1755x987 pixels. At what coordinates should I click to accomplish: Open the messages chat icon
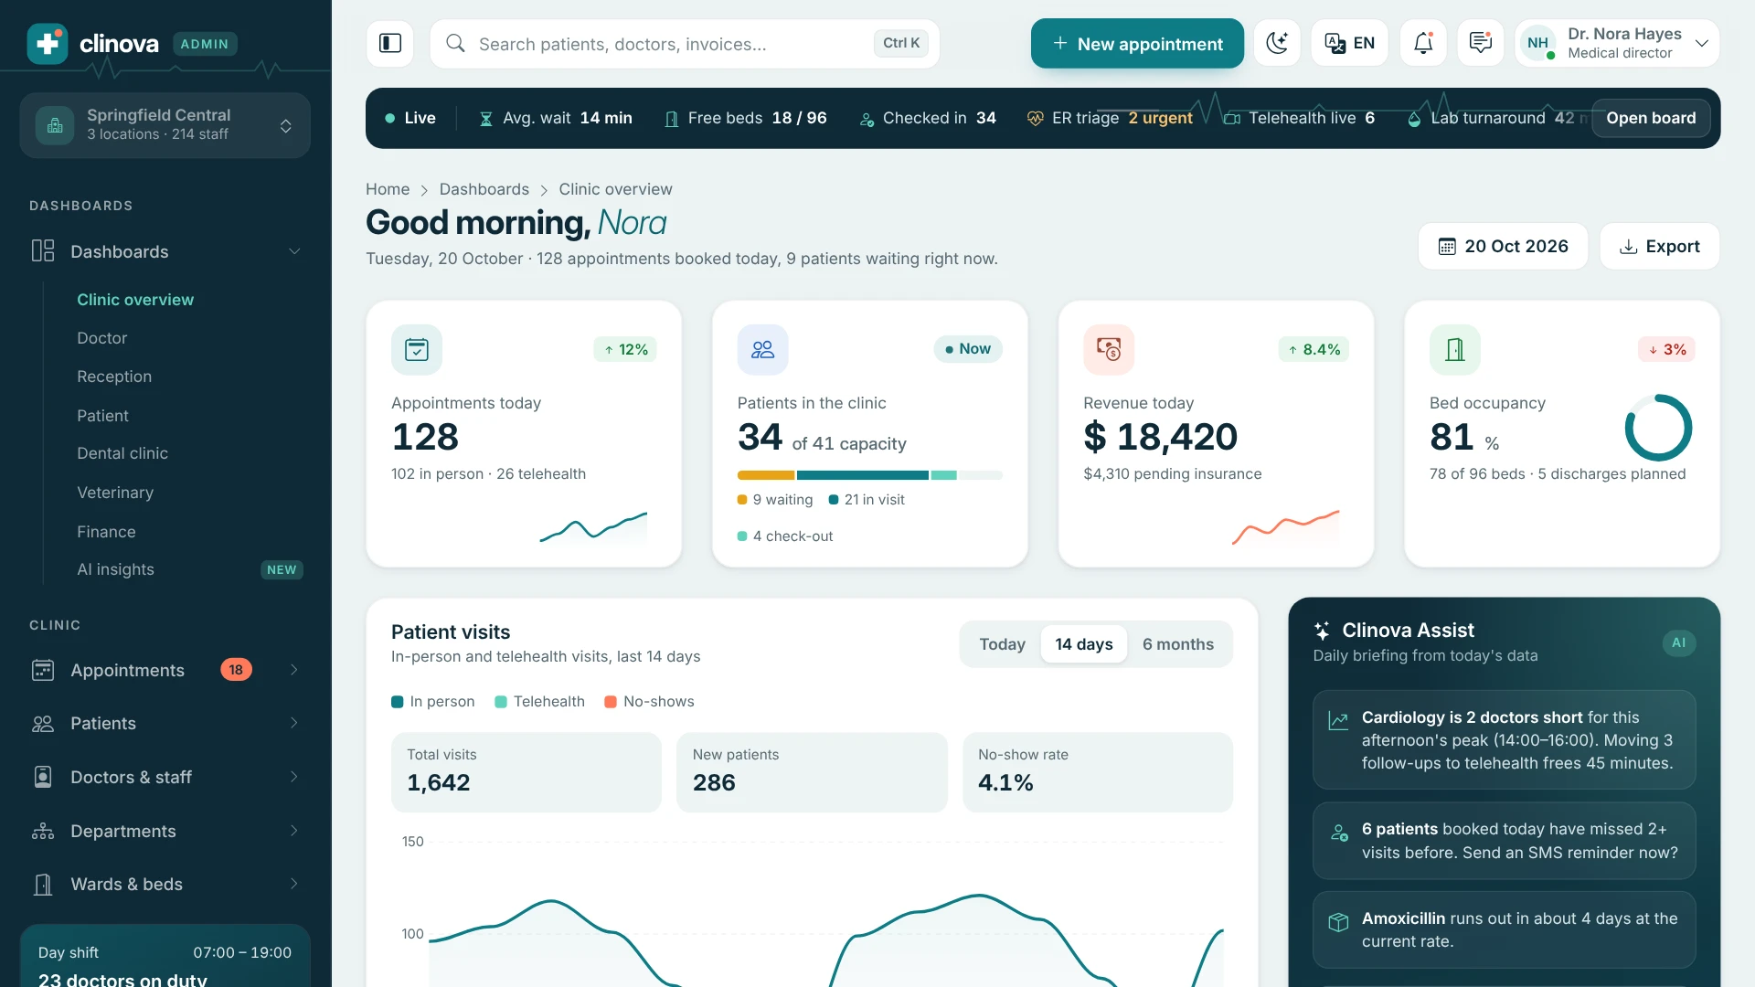1481,43
